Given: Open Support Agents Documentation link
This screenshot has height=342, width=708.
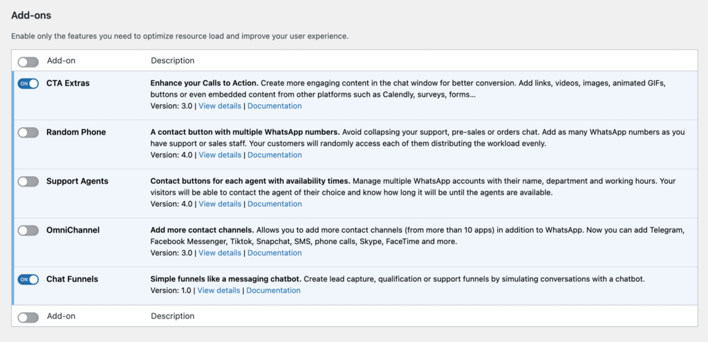Looking at the screenshot, I should point(274,205).
